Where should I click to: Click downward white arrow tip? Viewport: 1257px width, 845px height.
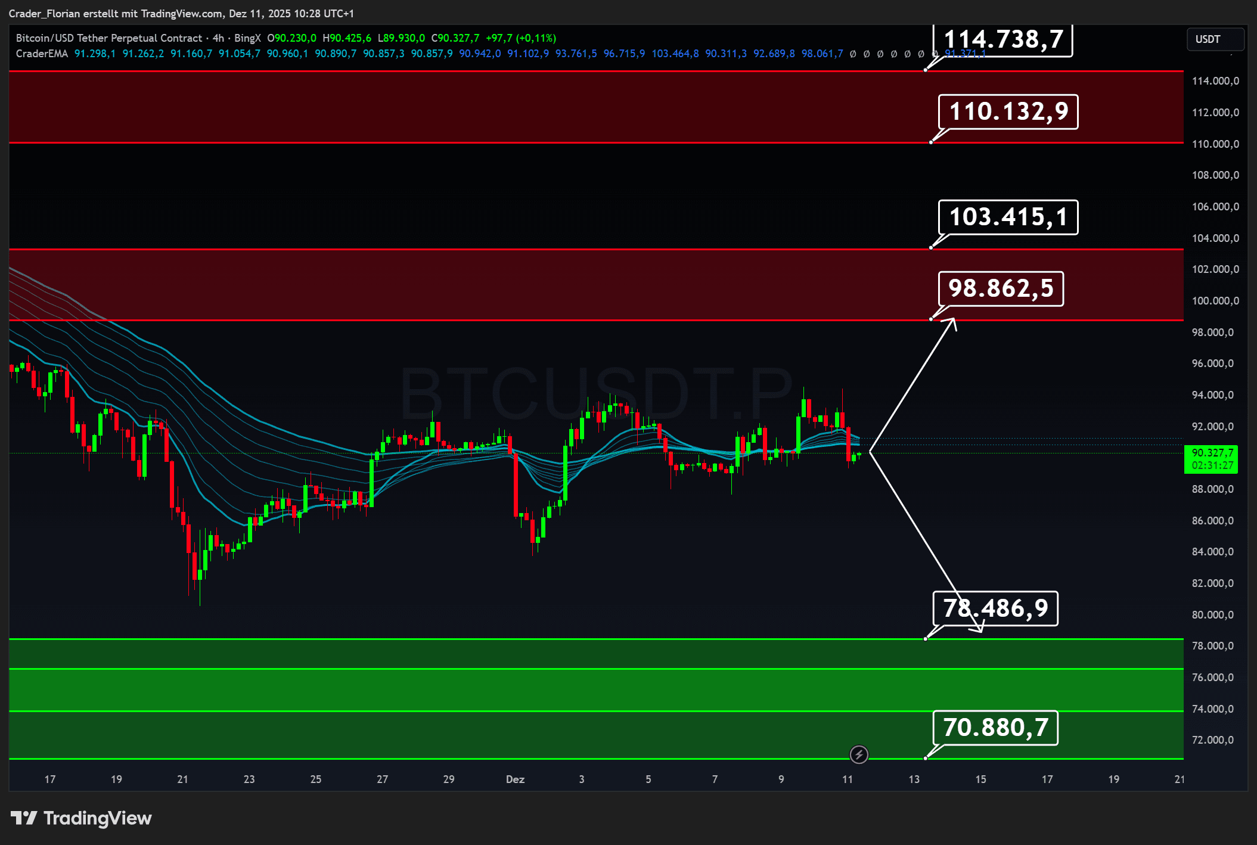click(980, 630)
